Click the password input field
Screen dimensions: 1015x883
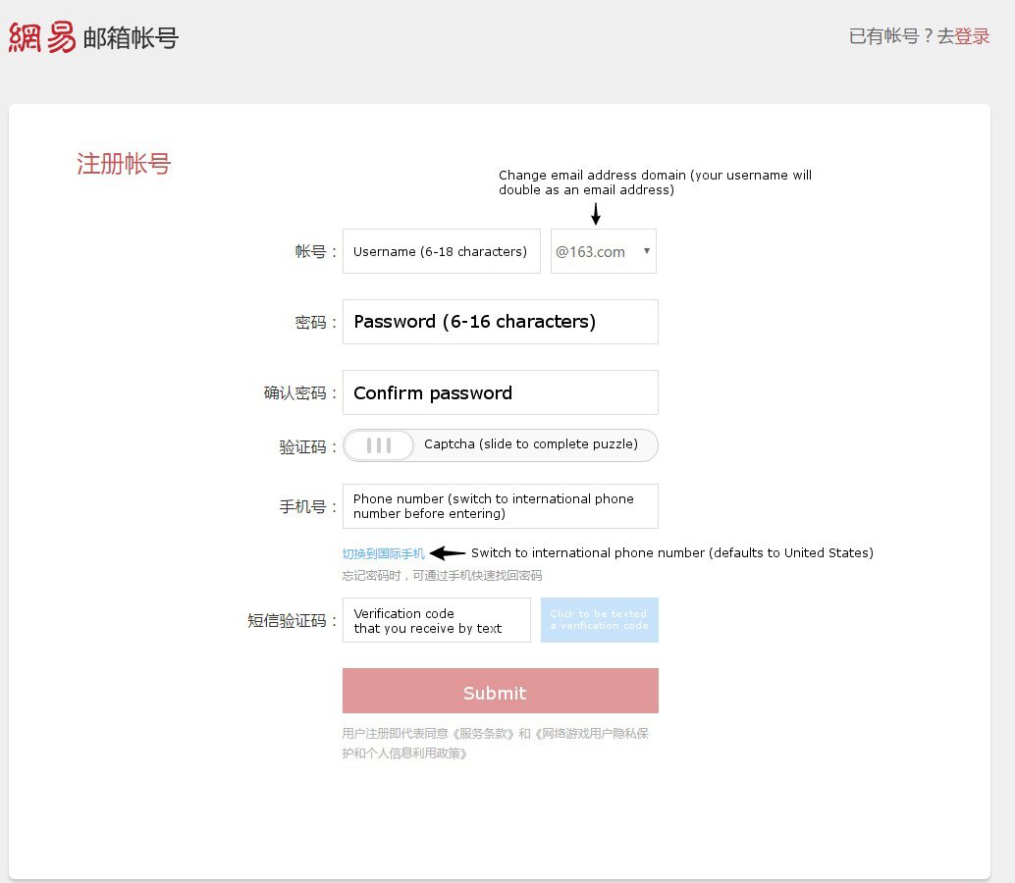pyautogui.click(x=500, y=322)
